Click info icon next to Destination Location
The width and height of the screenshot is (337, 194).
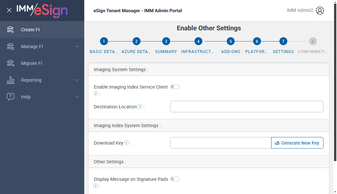(x=140, y=107)
